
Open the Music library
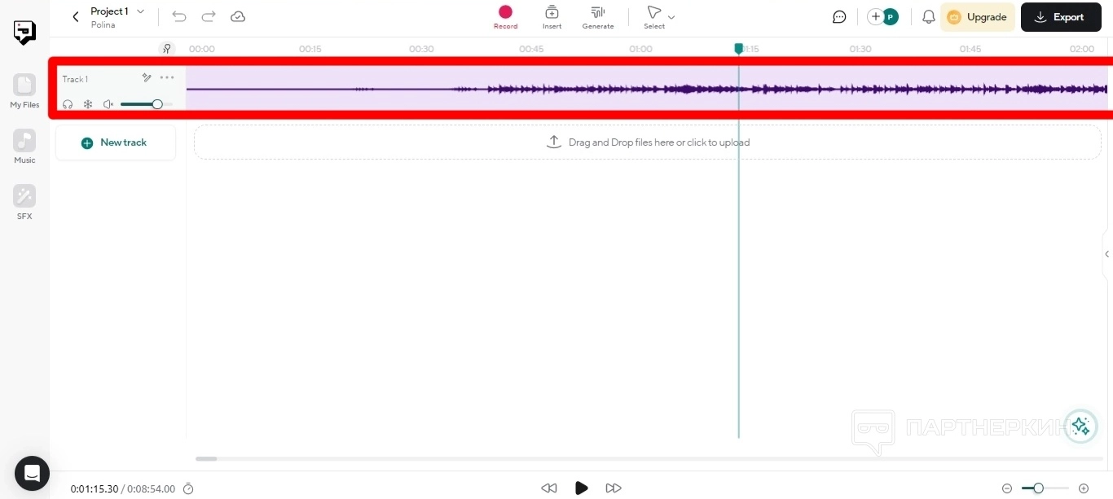pos(24,147)
